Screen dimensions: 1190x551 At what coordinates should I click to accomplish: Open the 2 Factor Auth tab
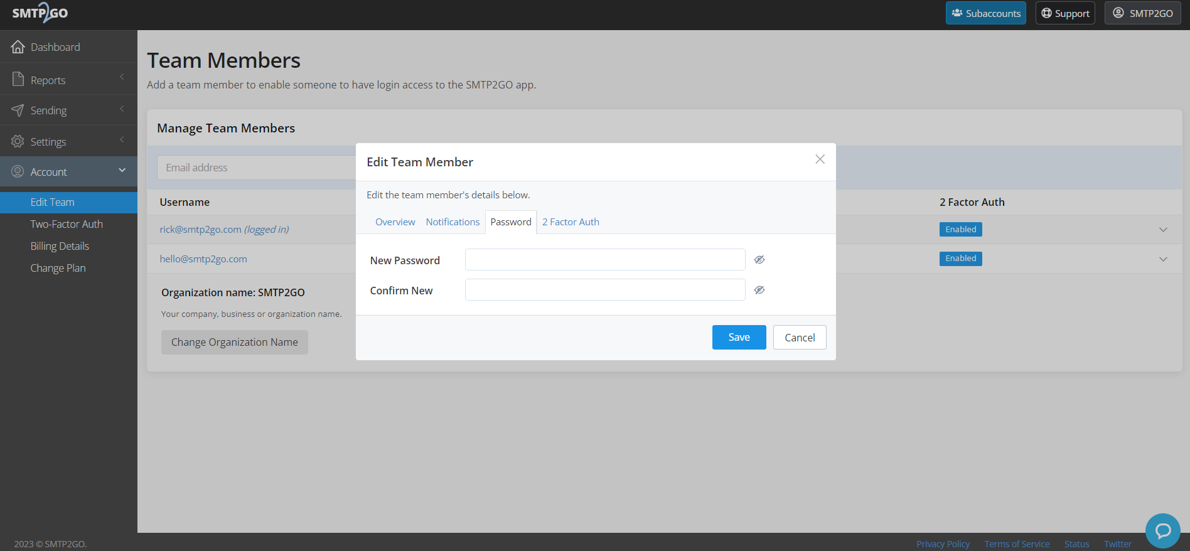pos(571,222)
